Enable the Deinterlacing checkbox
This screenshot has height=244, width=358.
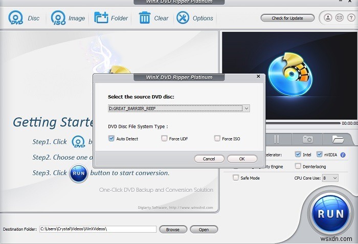click(x=298, y=166)
